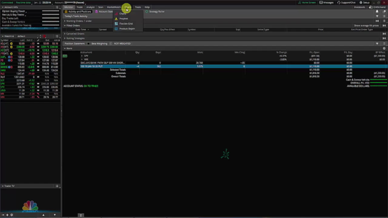Select Product Depth in the Charts menu
Image resolution: width=388 pixels, height=218 pixels.
click(x=127, y=28)
